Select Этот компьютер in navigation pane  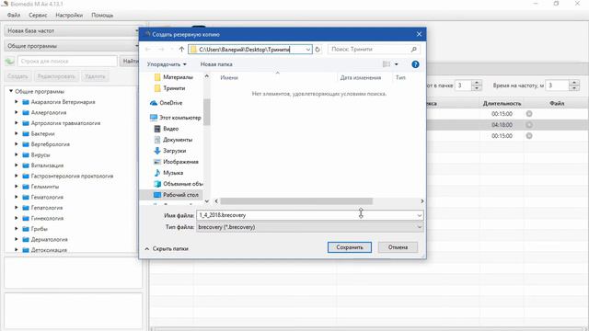(x=176, y=118)
